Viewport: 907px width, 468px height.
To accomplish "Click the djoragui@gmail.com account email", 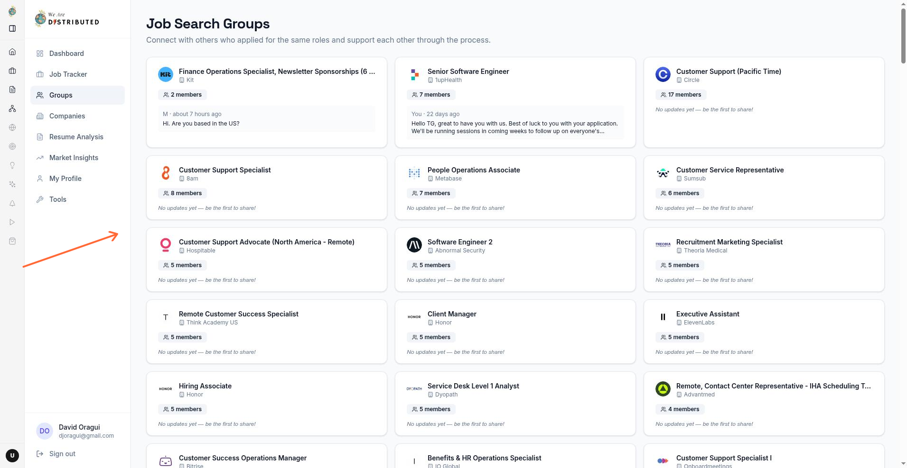I will [86, 436].
